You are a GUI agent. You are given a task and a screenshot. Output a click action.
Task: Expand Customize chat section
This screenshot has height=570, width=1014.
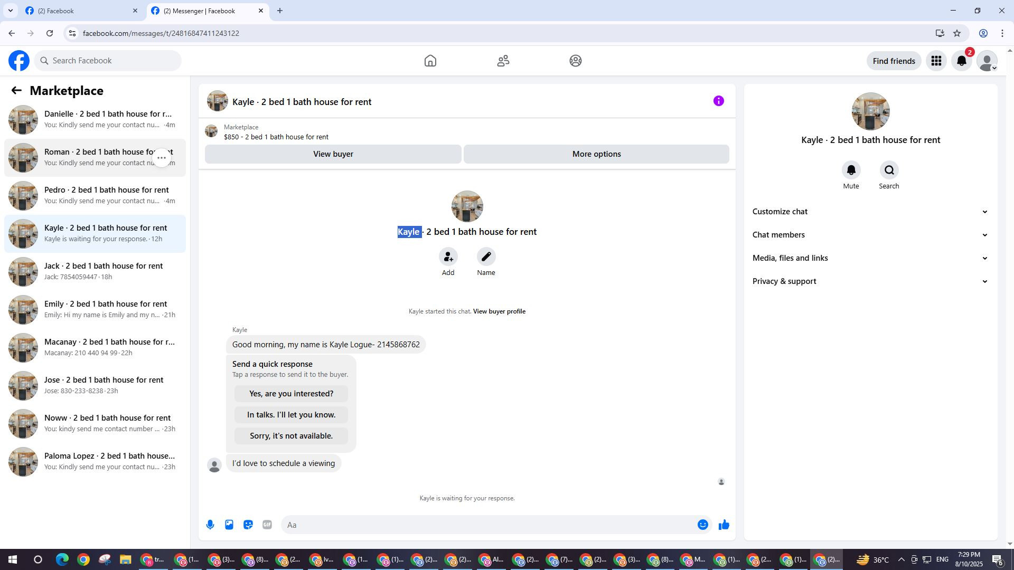(x=870, y=212)
